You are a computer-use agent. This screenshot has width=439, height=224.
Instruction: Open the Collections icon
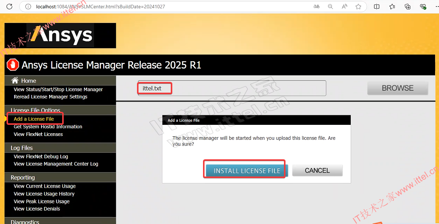tap(408, 7)
